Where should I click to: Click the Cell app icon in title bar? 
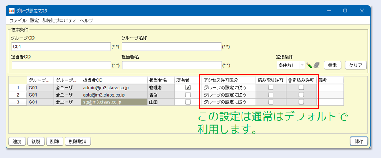point(11,11)
